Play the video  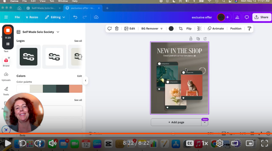[x=7, y=144]
